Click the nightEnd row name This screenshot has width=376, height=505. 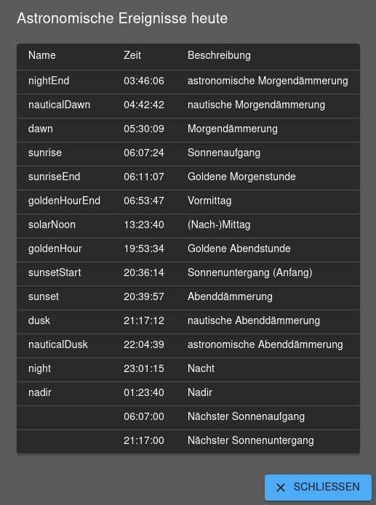pos(49,81)
